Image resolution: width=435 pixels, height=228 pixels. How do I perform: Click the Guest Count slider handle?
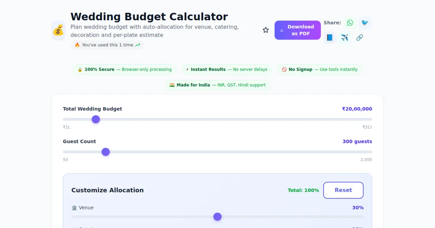tap(105, 152)
